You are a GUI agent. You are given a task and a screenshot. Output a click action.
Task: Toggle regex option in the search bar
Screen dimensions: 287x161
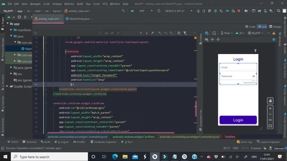(118, 33)
